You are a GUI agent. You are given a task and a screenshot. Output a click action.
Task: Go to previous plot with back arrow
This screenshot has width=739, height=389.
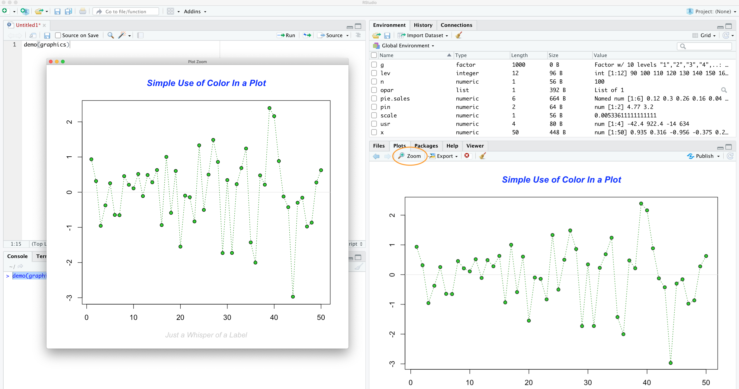[x=376, y=156]
